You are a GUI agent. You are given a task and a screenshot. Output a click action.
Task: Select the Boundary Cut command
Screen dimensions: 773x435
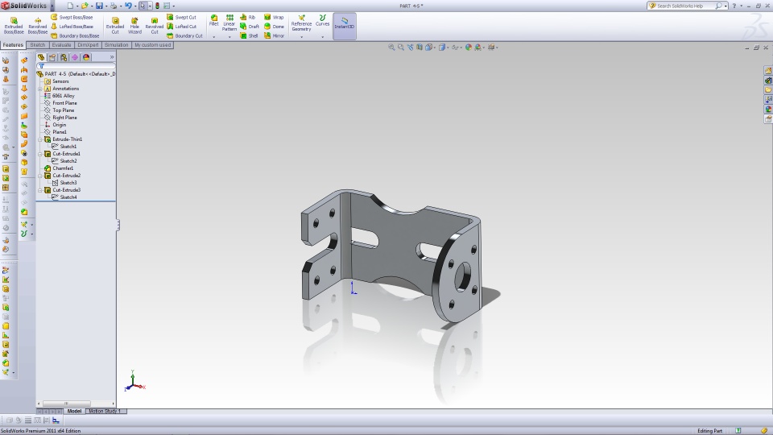point(184,36)
